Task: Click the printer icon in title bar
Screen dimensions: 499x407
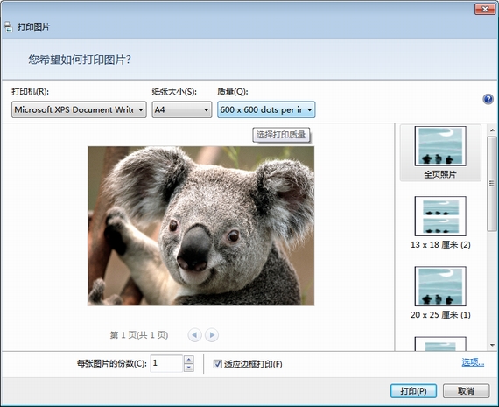Action: point(8,27)
